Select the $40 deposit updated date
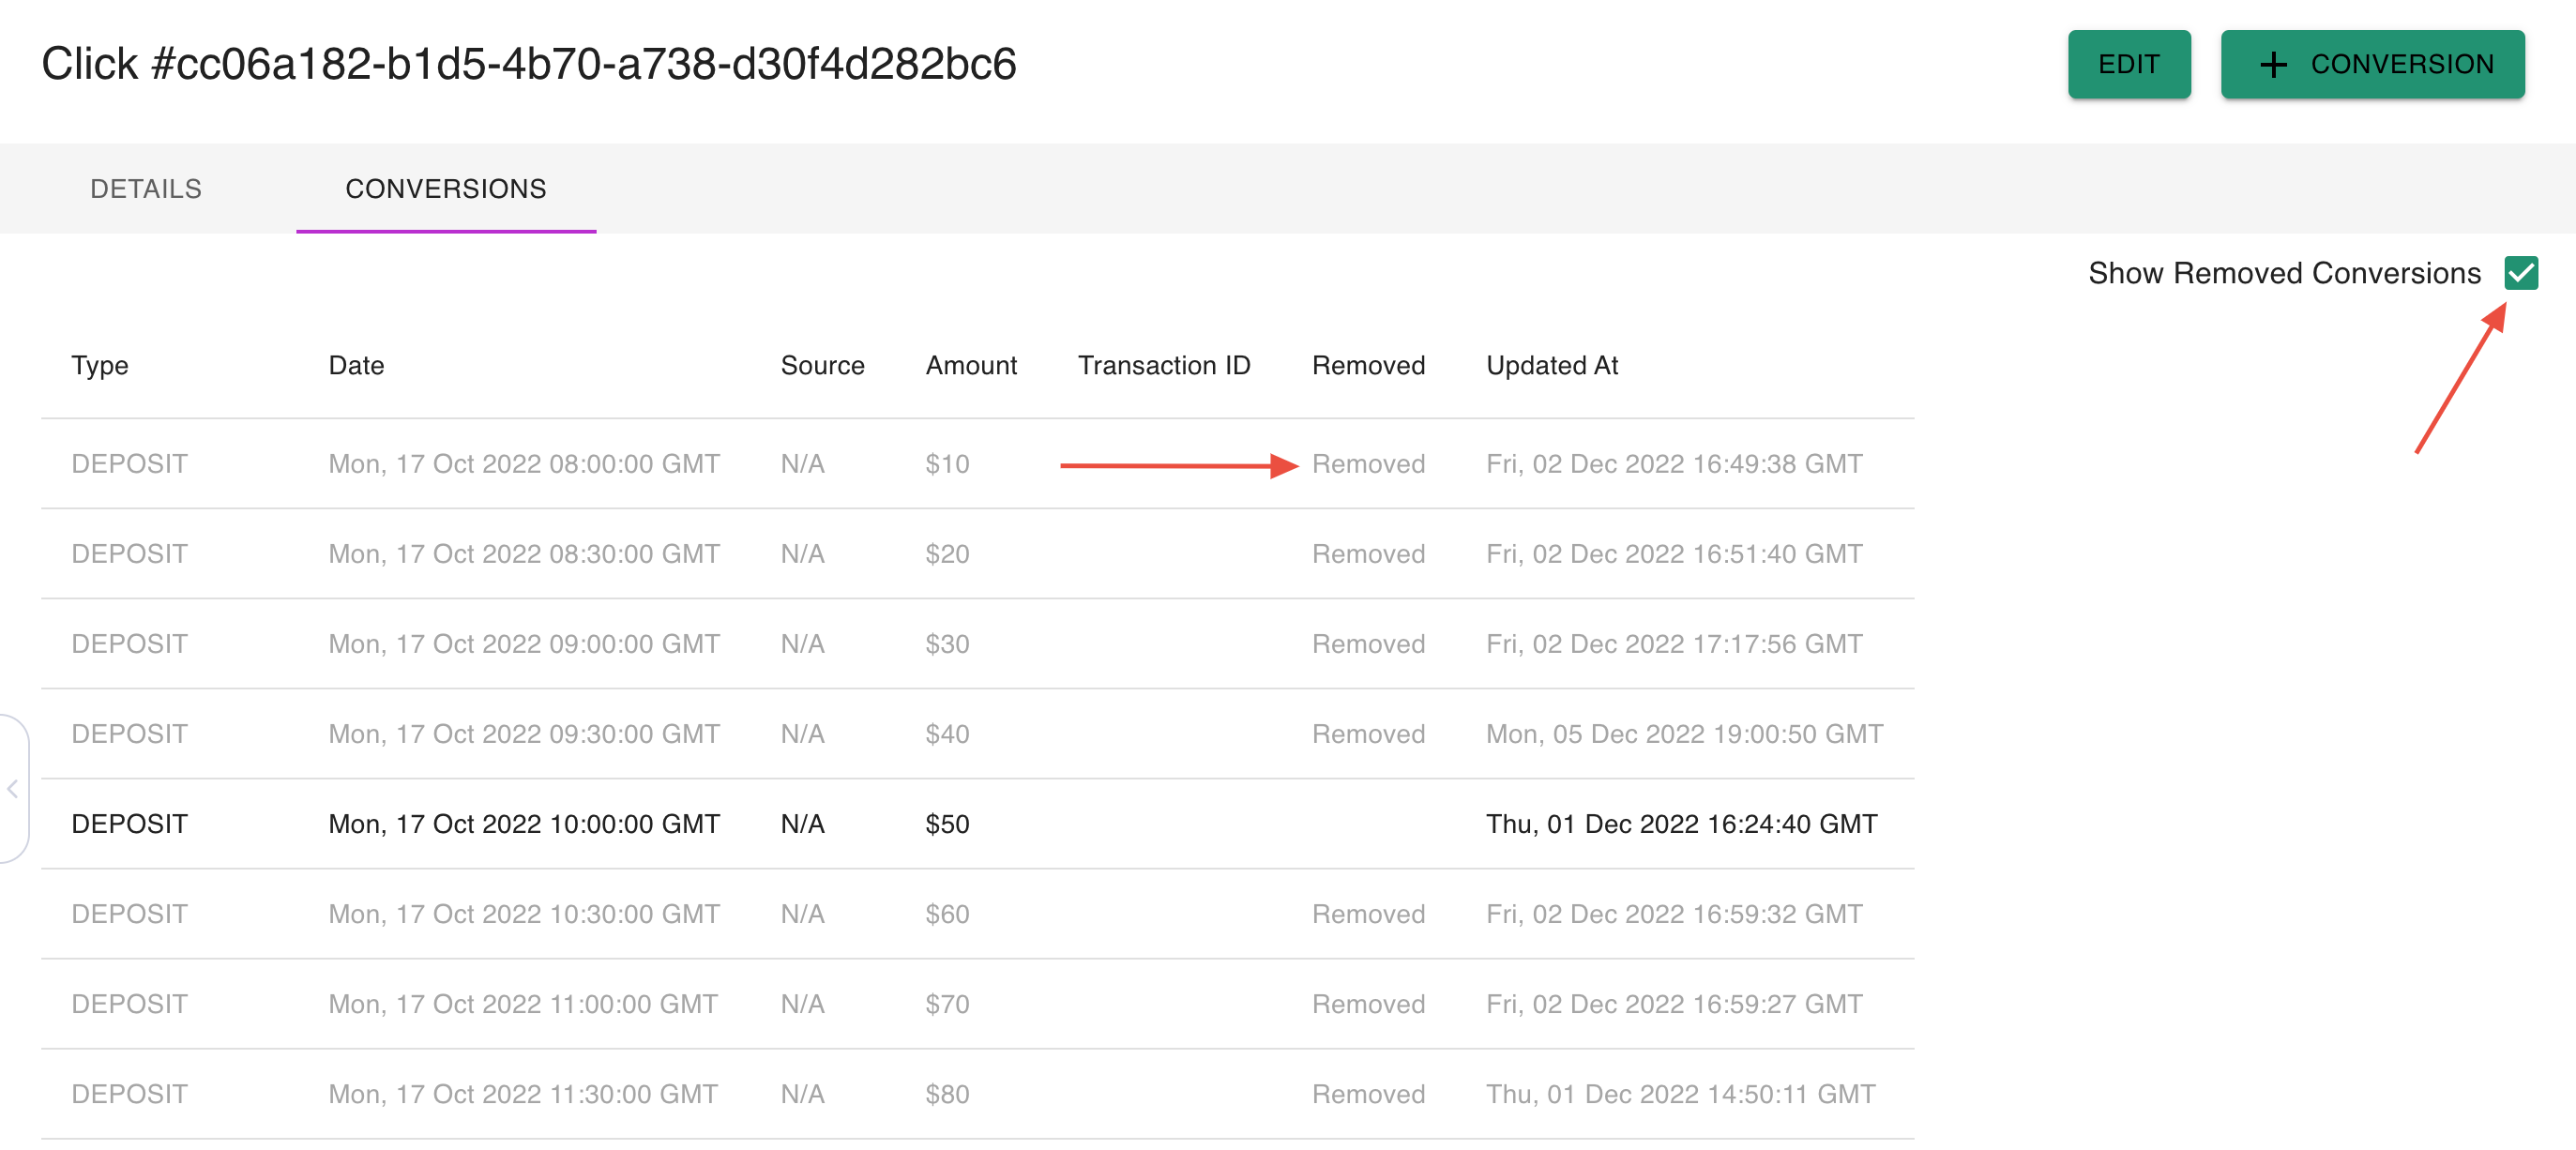Image resolution: width=2576 pixels, height=1150 pixels. pyautogui.click(x=1683, y=734)
